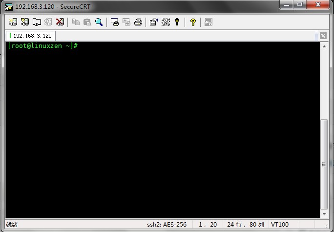Viewport: 334px width, 232px height.
Task: Click the Print Selection toolbar icon
Action: coord(126,22)
